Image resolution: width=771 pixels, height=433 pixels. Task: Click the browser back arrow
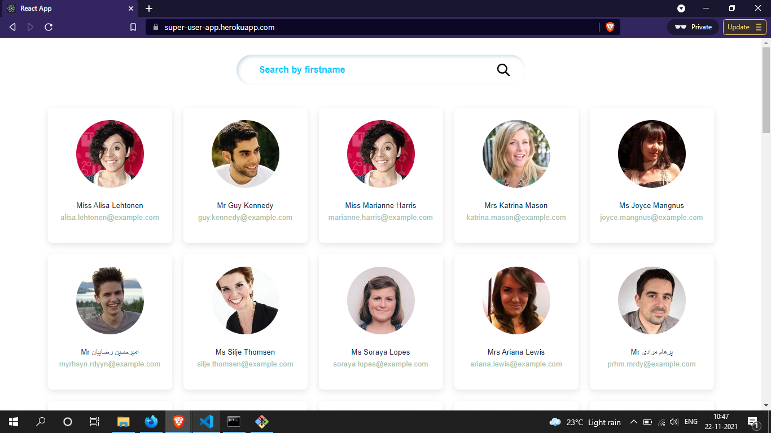[12, 27]
